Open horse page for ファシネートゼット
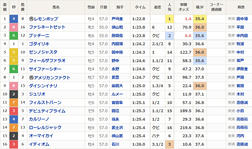Image resolution: width=252 pixels, height=149 pixels. pyautogui.click(x=47, y=27)
